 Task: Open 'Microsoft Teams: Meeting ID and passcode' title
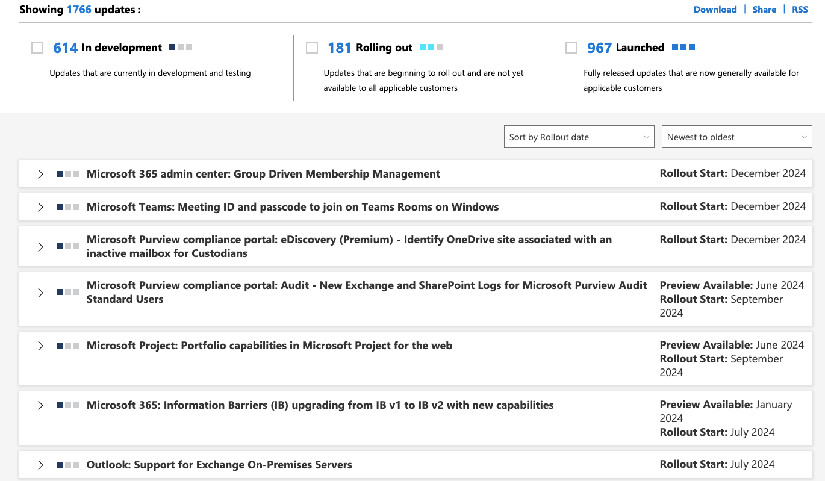pos(293,207)
